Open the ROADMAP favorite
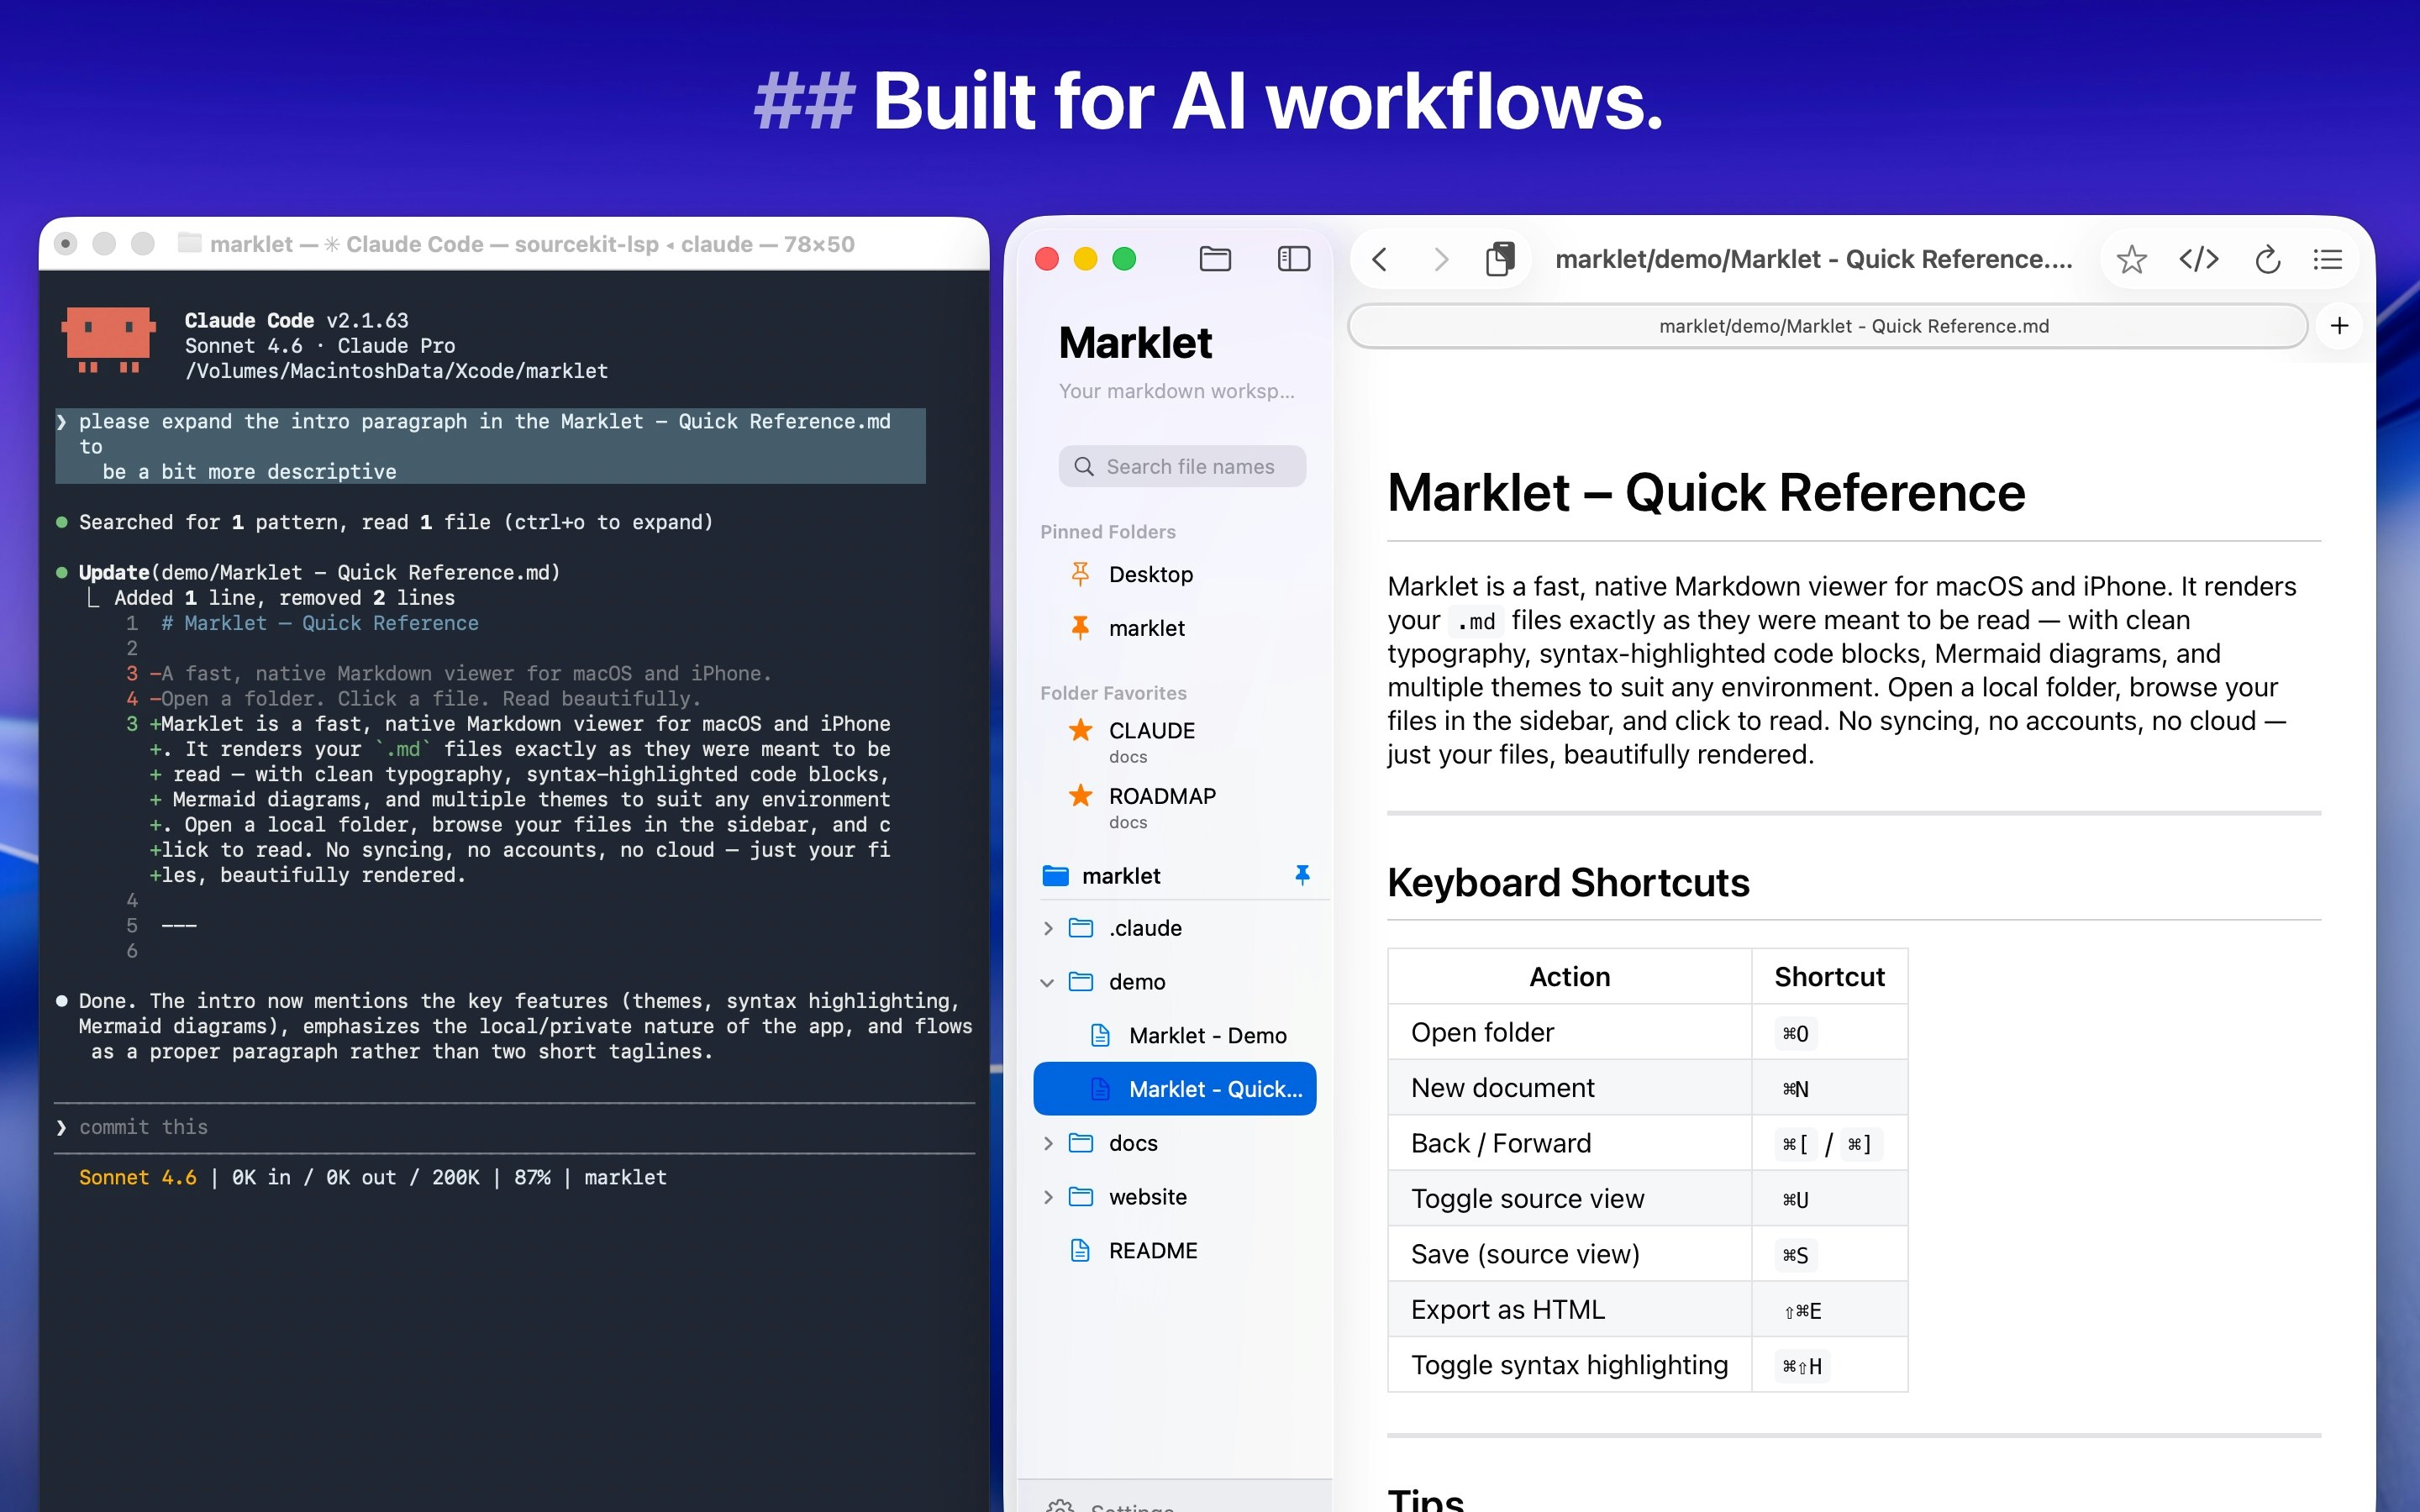Viewport: 2420px width, 1512px height. pyautogui.click(x=1162, y=796)
